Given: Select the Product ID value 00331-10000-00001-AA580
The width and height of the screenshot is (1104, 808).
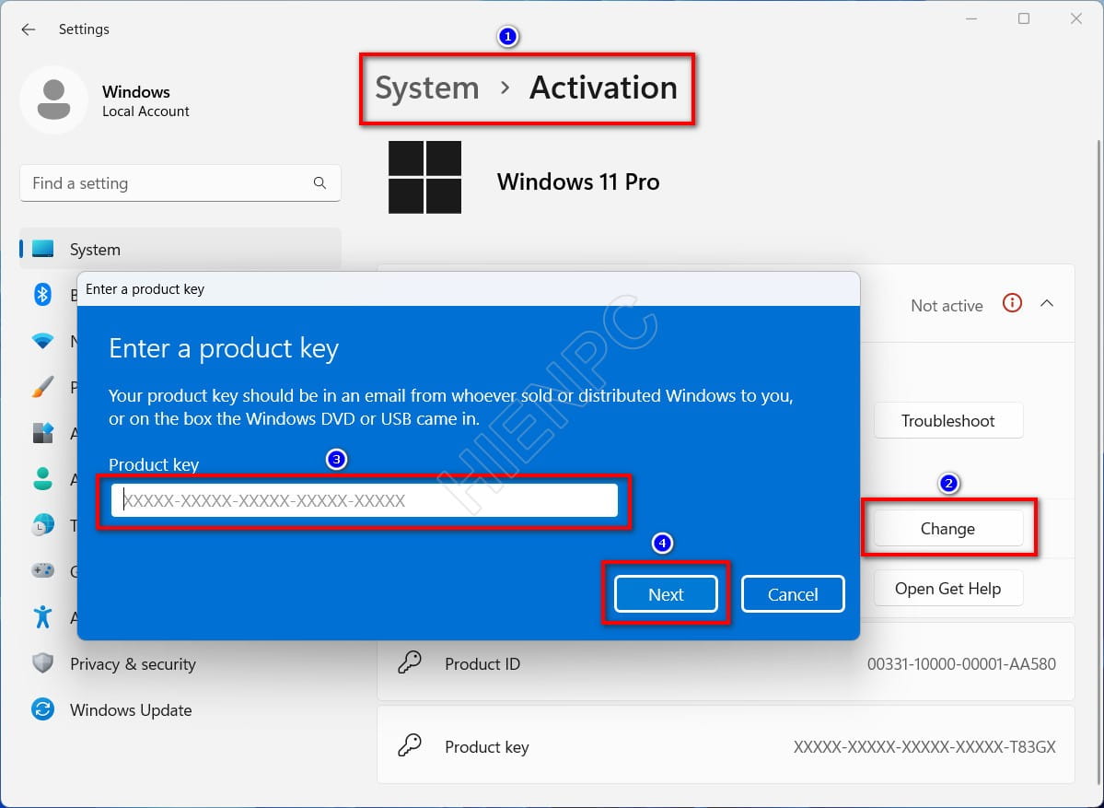Looking at the screenshot, I should pos(961,663).
